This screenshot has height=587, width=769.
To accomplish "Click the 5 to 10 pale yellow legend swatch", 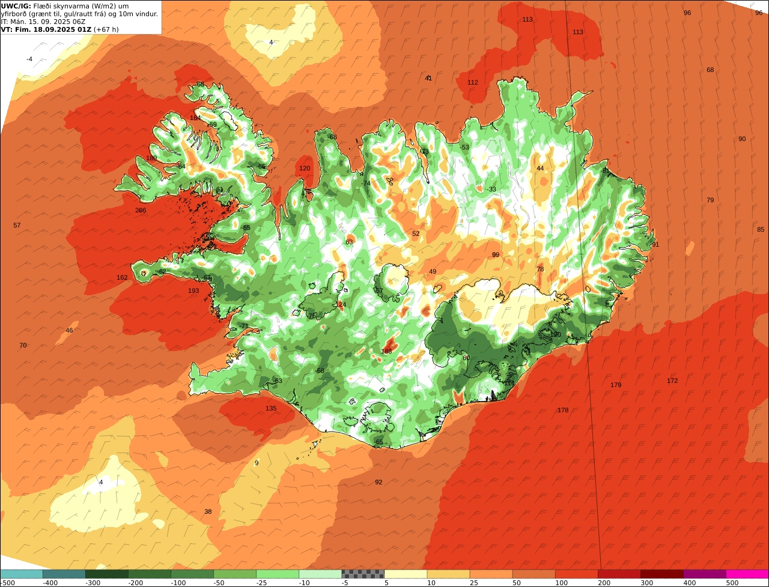I will coord(406,574).
